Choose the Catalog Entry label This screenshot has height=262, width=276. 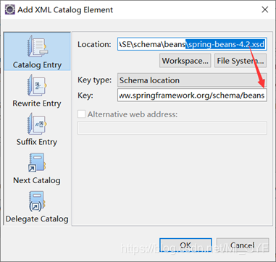point(37,65)
